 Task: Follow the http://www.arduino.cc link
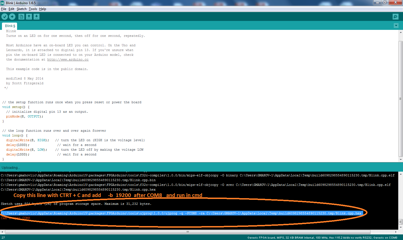(68, 60)
